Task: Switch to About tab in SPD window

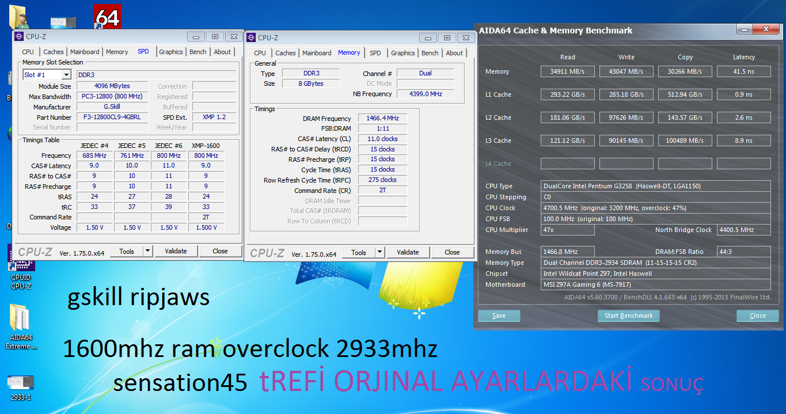Action: [222, 52]
